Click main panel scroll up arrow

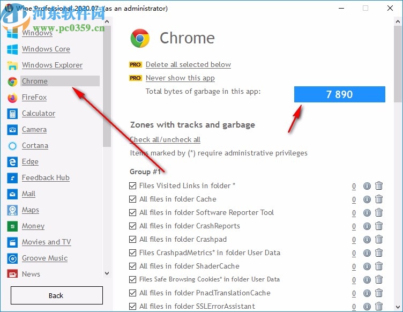[398, 22]
